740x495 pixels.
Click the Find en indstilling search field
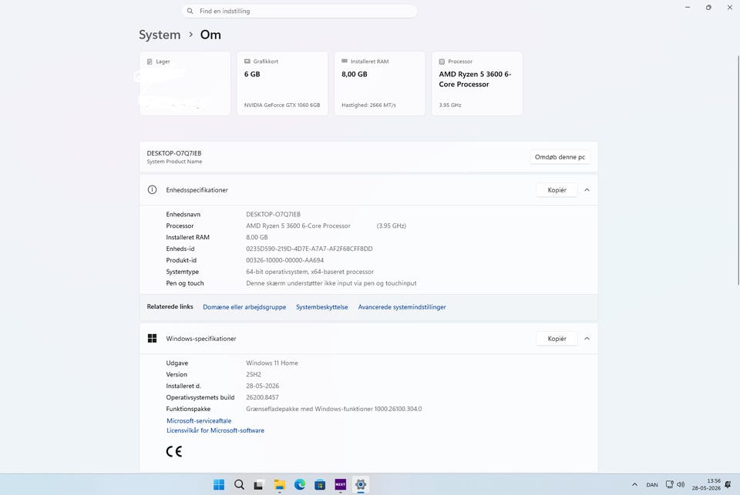(299, 11)
